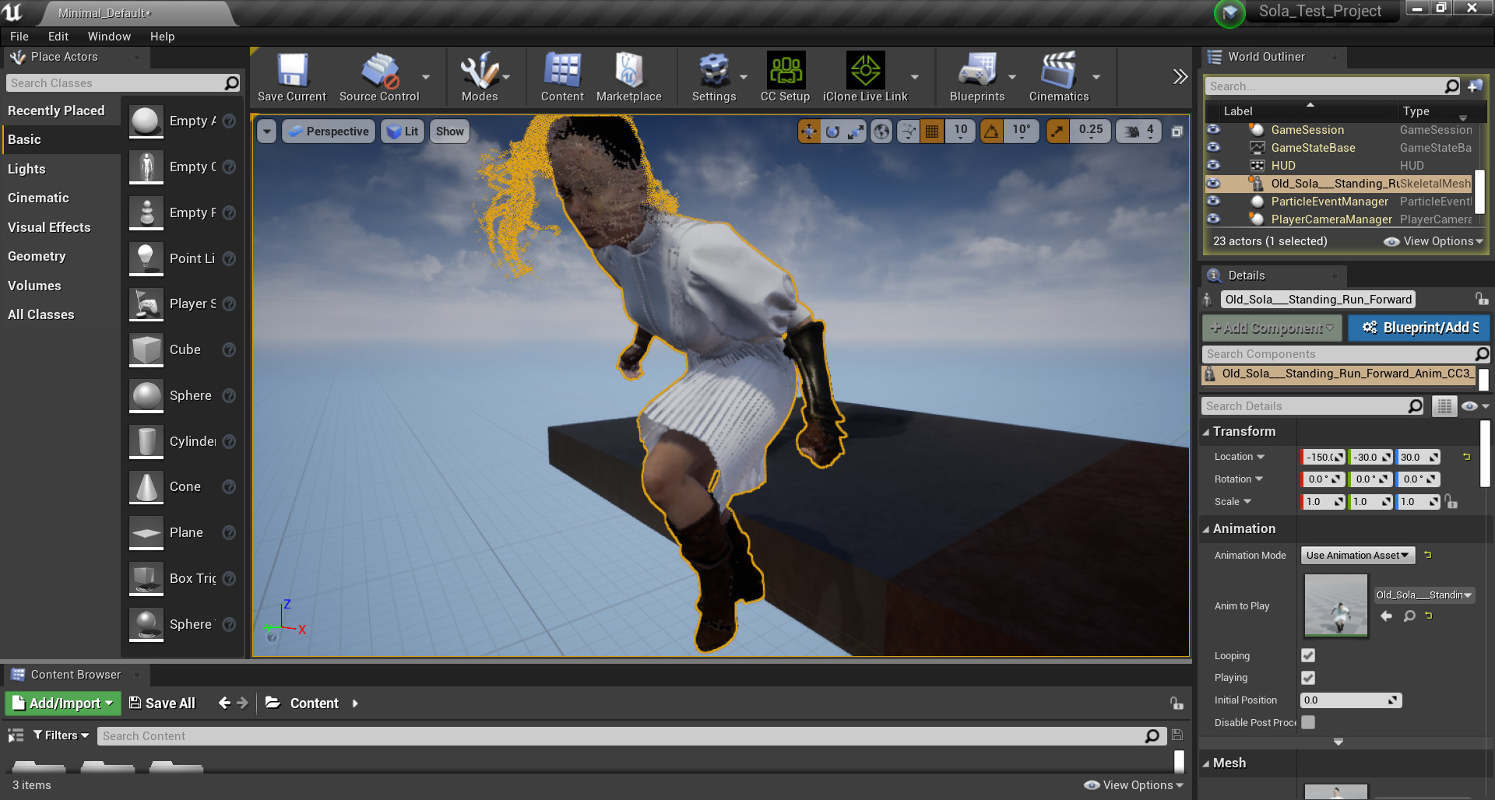Open the Modes toolbar icon
Screen dimensions: 1495x800
[480, 77]
